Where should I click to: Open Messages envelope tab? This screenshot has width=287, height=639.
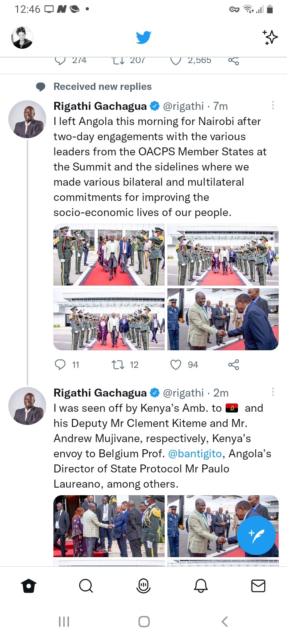[x=258, y=586]
